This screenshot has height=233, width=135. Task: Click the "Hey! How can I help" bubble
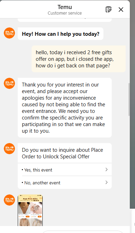60,34
